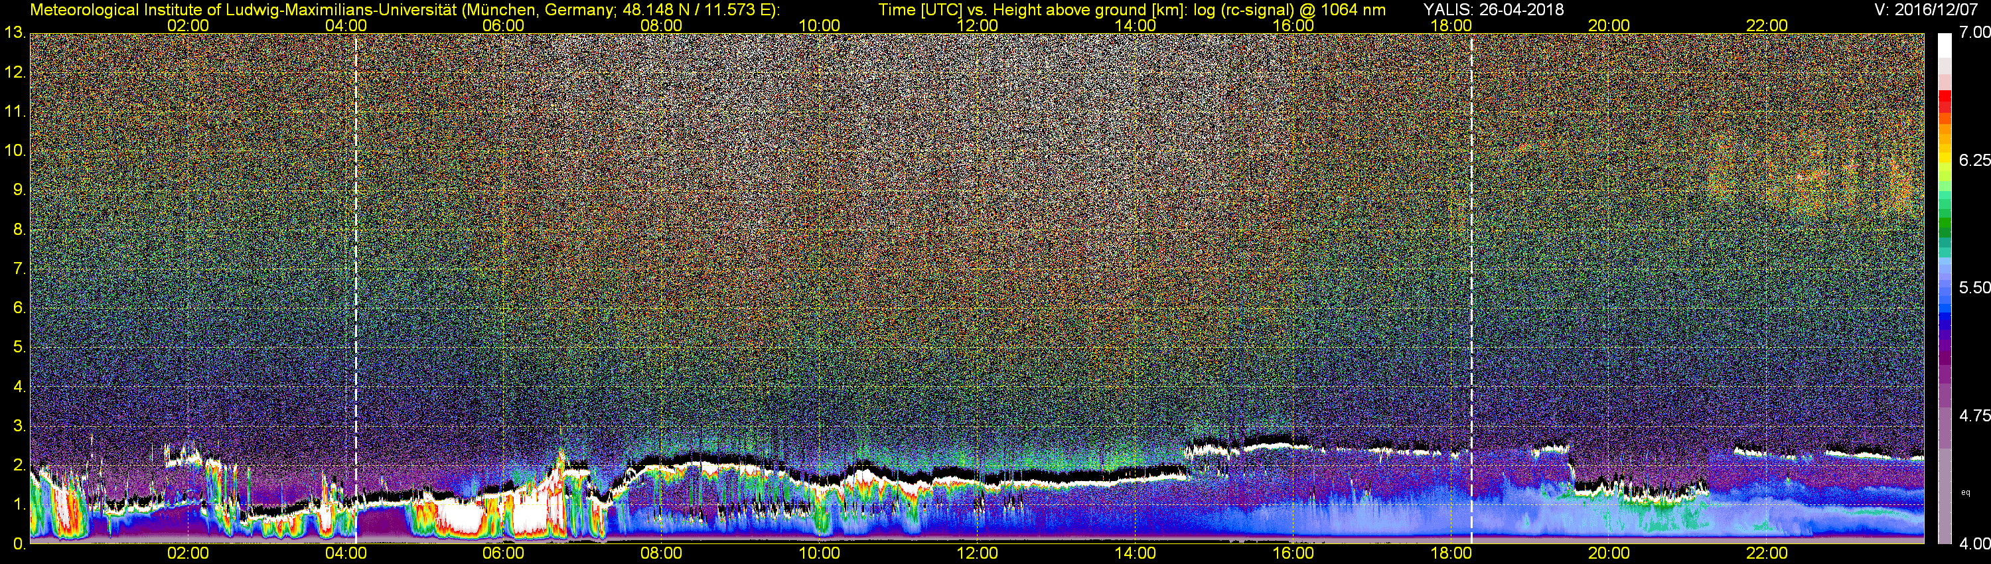Click the white dashed vertical marker near 18:00
This screenshot has width=1991, height=564.
[x=1471, y=288]
